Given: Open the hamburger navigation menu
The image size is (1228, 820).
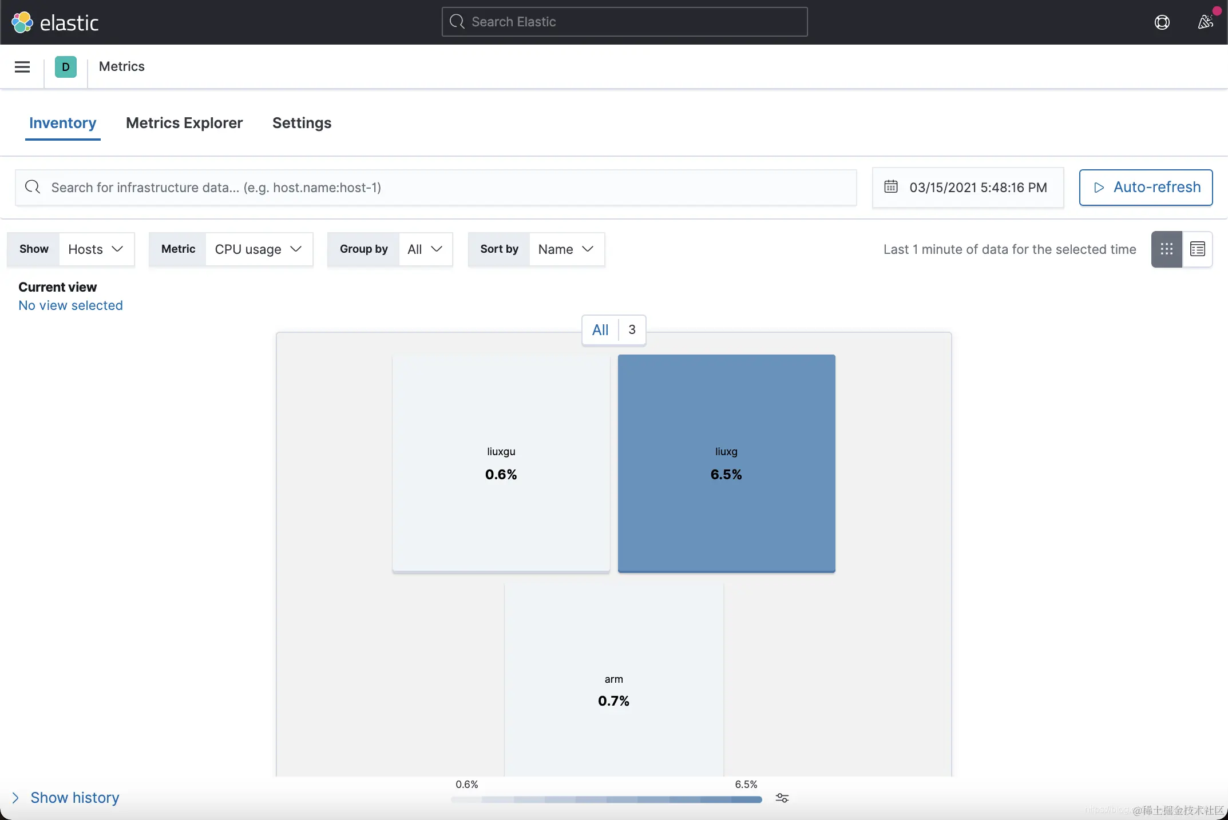Looking at the screenshot, I should pyautogui.click(x=22, y=67).
